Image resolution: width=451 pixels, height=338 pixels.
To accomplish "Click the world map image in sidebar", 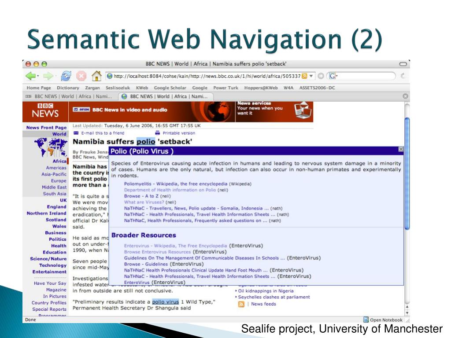I will pyautogui.click(x=50, y=147).
